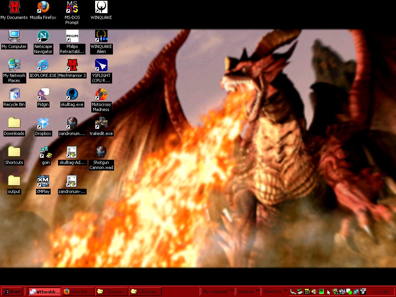Click the MechWarrior 3 shortcut icon
Viewport: 396px width, 297px height.
click(72, 65)
